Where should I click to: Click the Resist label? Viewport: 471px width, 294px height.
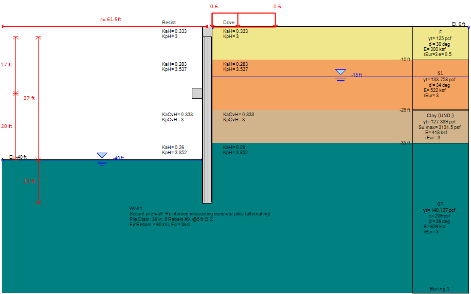tap(169, 23)
